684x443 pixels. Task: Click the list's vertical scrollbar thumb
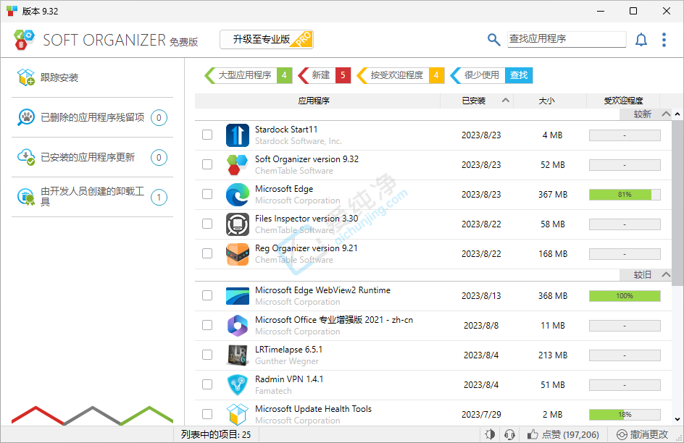click(x=677, y=203)
